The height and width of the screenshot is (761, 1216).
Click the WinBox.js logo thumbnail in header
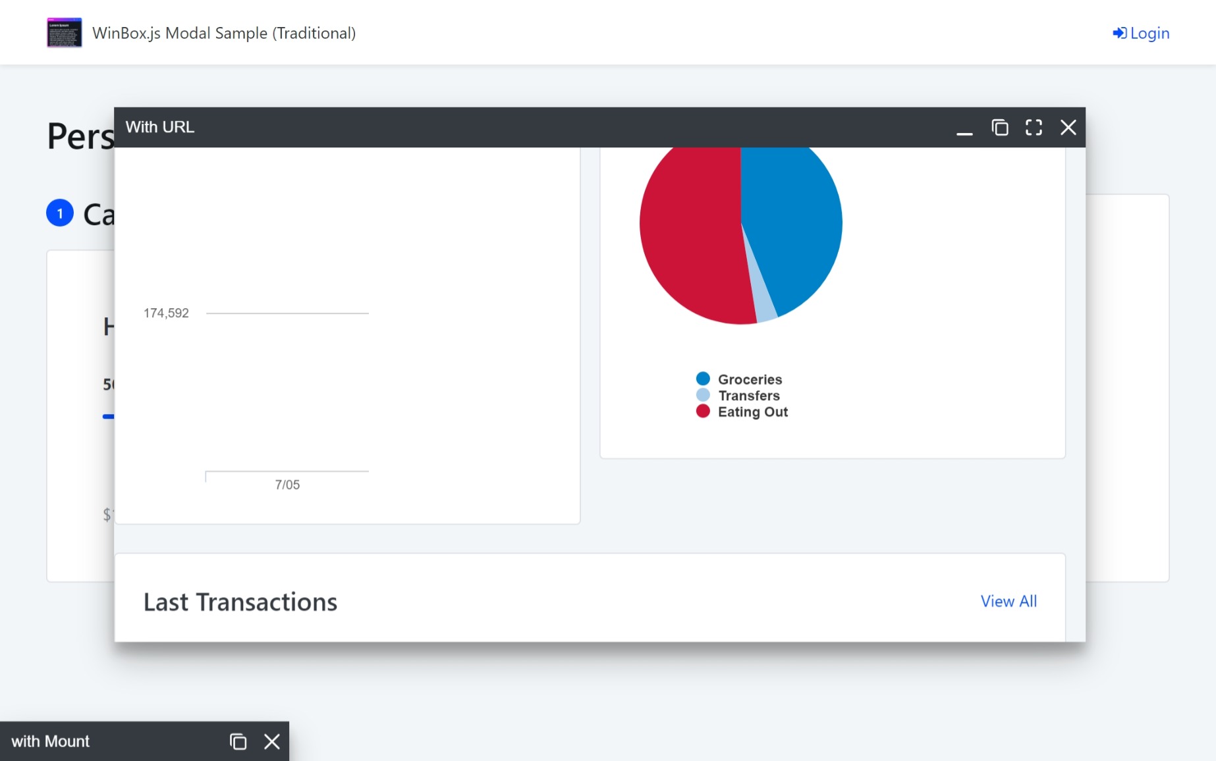click(65, 33)
